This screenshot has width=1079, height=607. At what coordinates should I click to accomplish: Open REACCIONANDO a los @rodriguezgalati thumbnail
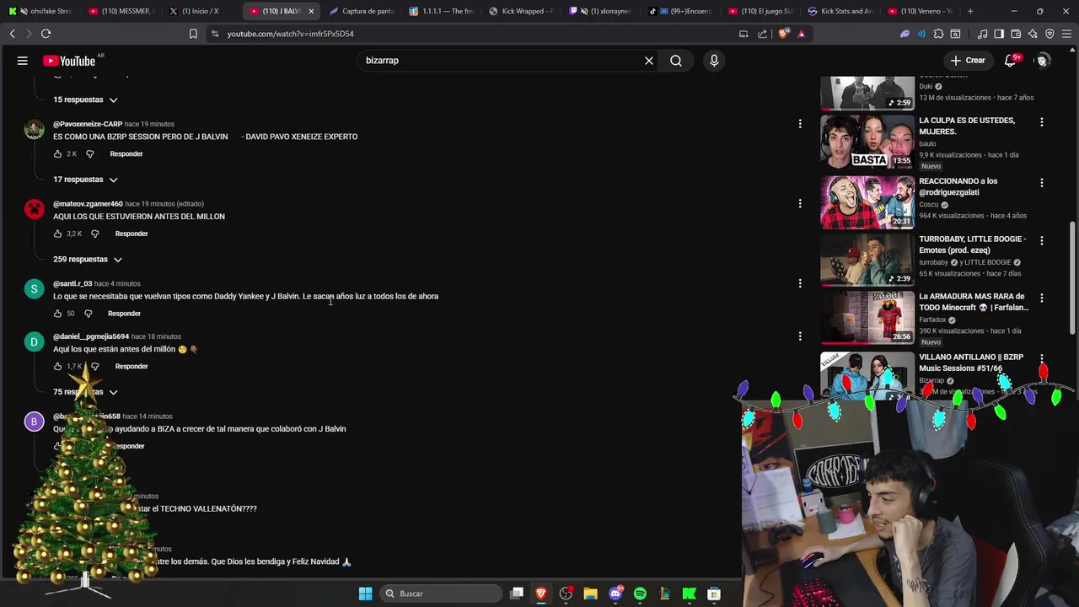click(867, 202)
